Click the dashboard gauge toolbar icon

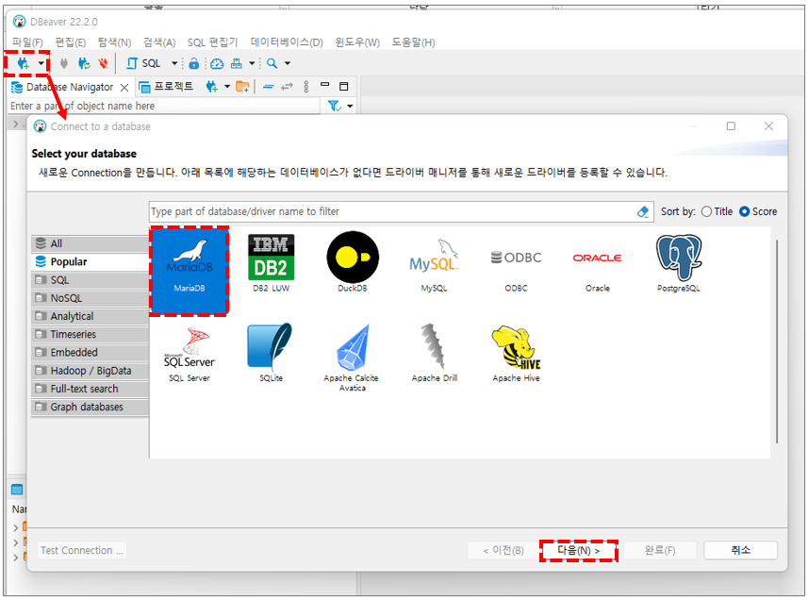217,63
